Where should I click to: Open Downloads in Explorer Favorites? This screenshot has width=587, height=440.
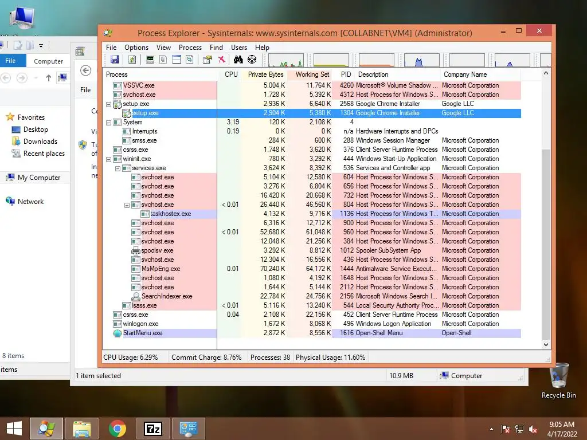coord(34,142)
